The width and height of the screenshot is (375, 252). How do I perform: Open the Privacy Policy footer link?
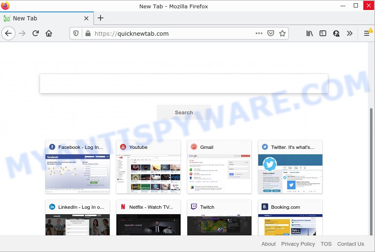tap(298, 244)
